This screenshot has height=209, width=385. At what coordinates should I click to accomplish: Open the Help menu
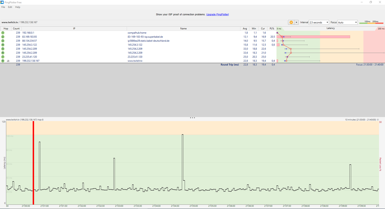click(x=18, y=7)
